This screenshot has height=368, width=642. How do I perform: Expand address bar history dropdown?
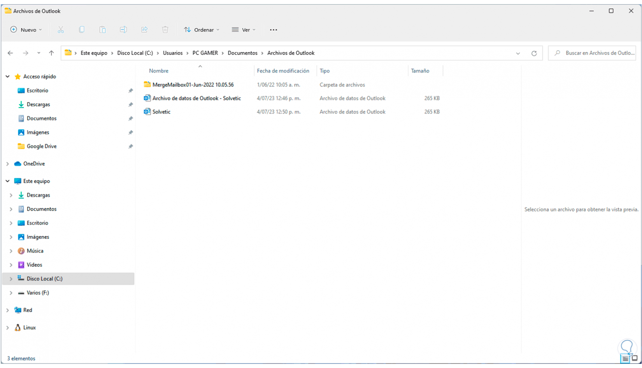pyautogui.click(x=518, y=53)
